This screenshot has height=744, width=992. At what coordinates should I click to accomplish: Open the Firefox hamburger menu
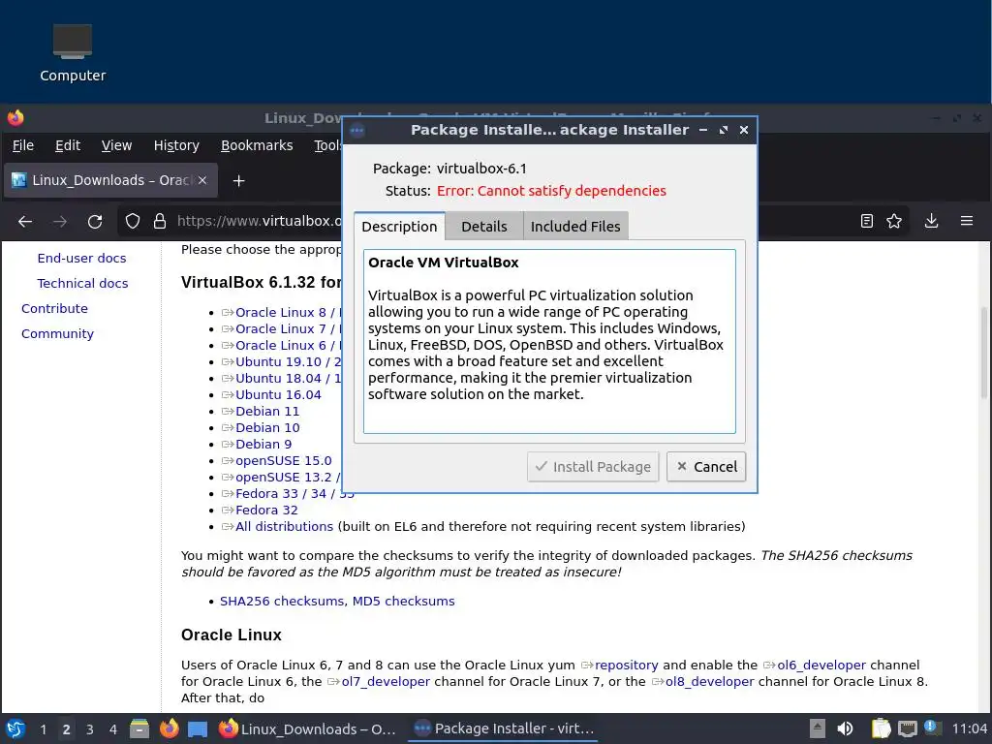tap(967, 221)
